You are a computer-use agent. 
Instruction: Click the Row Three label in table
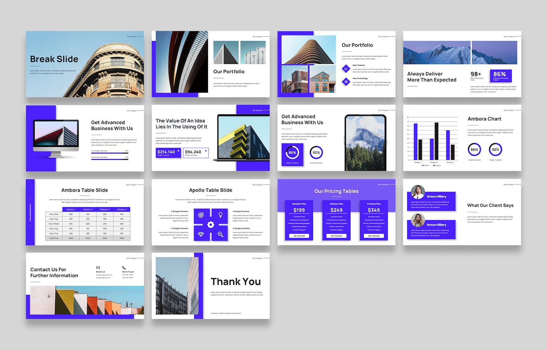point(54,224)
